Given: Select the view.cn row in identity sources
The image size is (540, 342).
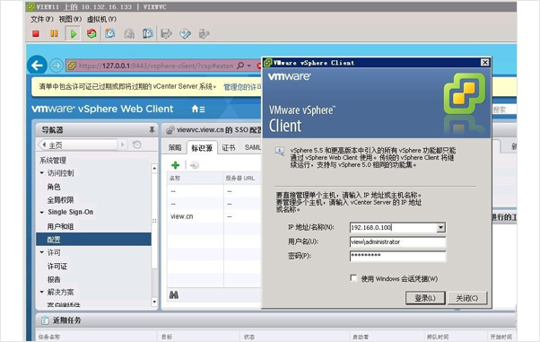Looking at the screenshot, I should tap(213, 216).
